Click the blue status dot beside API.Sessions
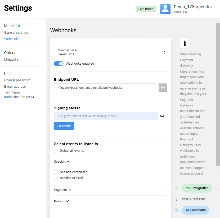The image size is (220, 218). point(176,210)
